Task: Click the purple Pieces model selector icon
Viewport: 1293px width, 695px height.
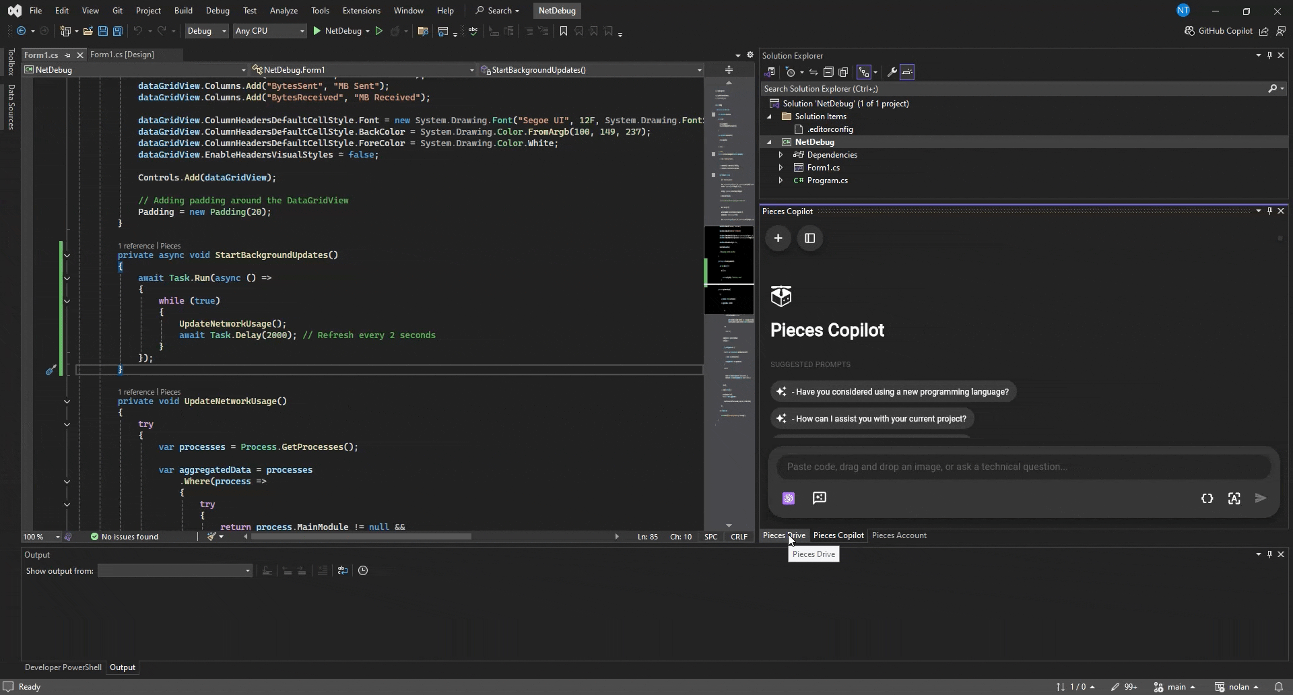Action: coord(789,498)
